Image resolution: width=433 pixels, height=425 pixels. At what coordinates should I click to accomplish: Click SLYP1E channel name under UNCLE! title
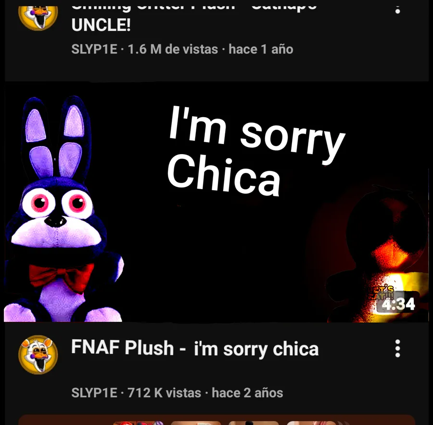pyautogui.click(x=94, y=49)
